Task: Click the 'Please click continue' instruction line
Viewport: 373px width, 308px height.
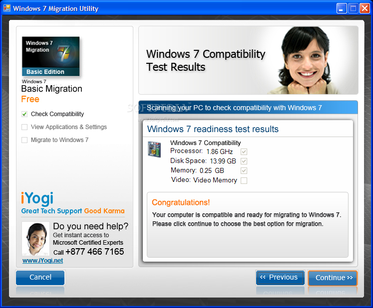Action: (x=238, y=224)
